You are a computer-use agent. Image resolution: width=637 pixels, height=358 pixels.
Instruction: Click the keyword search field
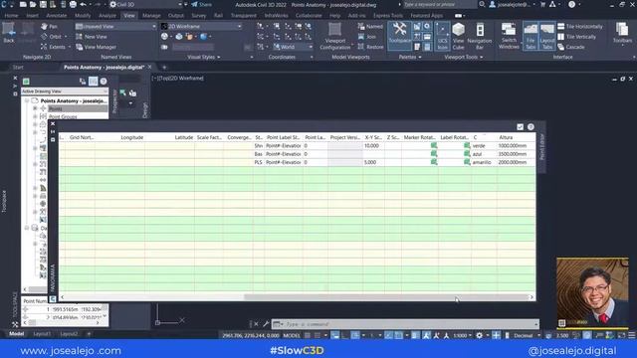coord(439,4)
